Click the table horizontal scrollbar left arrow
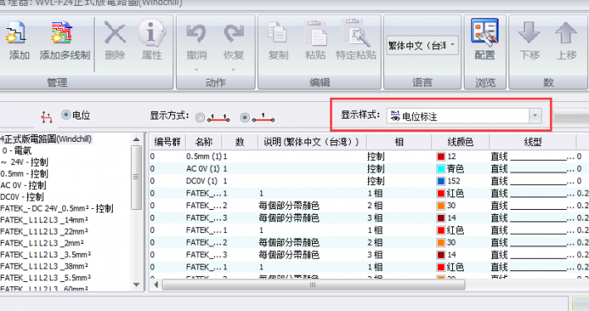The height and width of the screenshot is (311, 589). pos(156,284)
